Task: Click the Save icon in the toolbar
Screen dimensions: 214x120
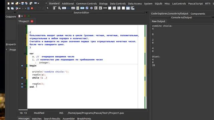Action: click(22, 3)
